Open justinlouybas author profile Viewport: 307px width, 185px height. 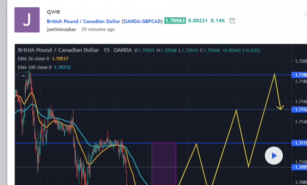pos(61,29)
